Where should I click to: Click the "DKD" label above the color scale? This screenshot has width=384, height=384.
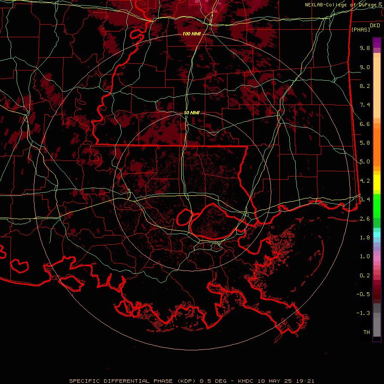tap(375, 26)
